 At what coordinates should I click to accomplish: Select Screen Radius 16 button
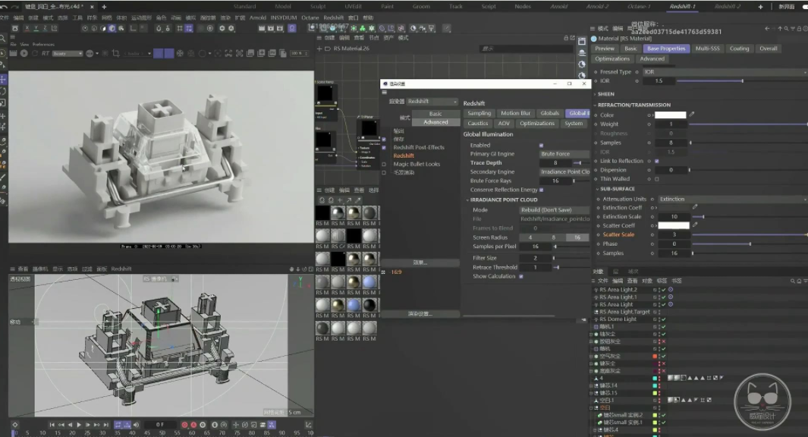click(x=577, y=237)
